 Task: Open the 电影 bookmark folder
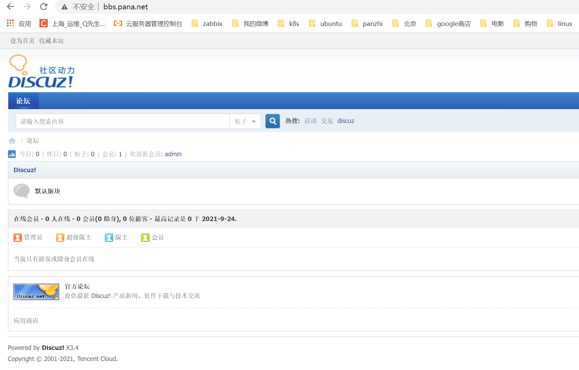coord(492,24)
